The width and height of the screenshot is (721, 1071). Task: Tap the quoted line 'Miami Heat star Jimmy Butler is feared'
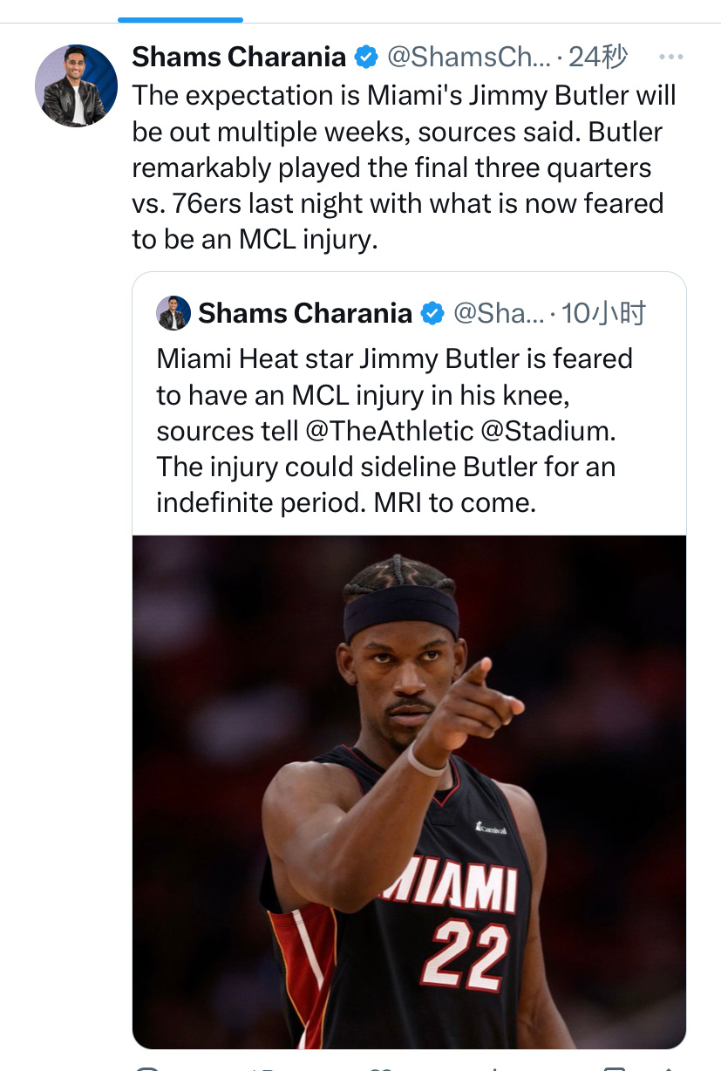coord(394,358)
